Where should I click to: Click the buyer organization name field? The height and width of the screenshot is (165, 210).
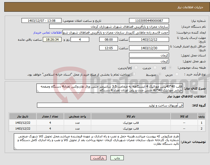109,27
